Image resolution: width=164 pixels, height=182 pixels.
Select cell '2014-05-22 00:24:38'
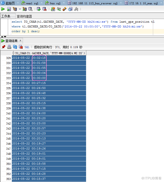pyautogui.click(x=49, y=108)
